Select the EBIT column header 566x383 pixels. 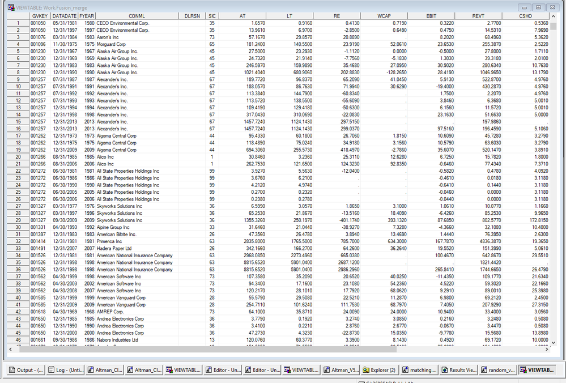coord(431,16)
